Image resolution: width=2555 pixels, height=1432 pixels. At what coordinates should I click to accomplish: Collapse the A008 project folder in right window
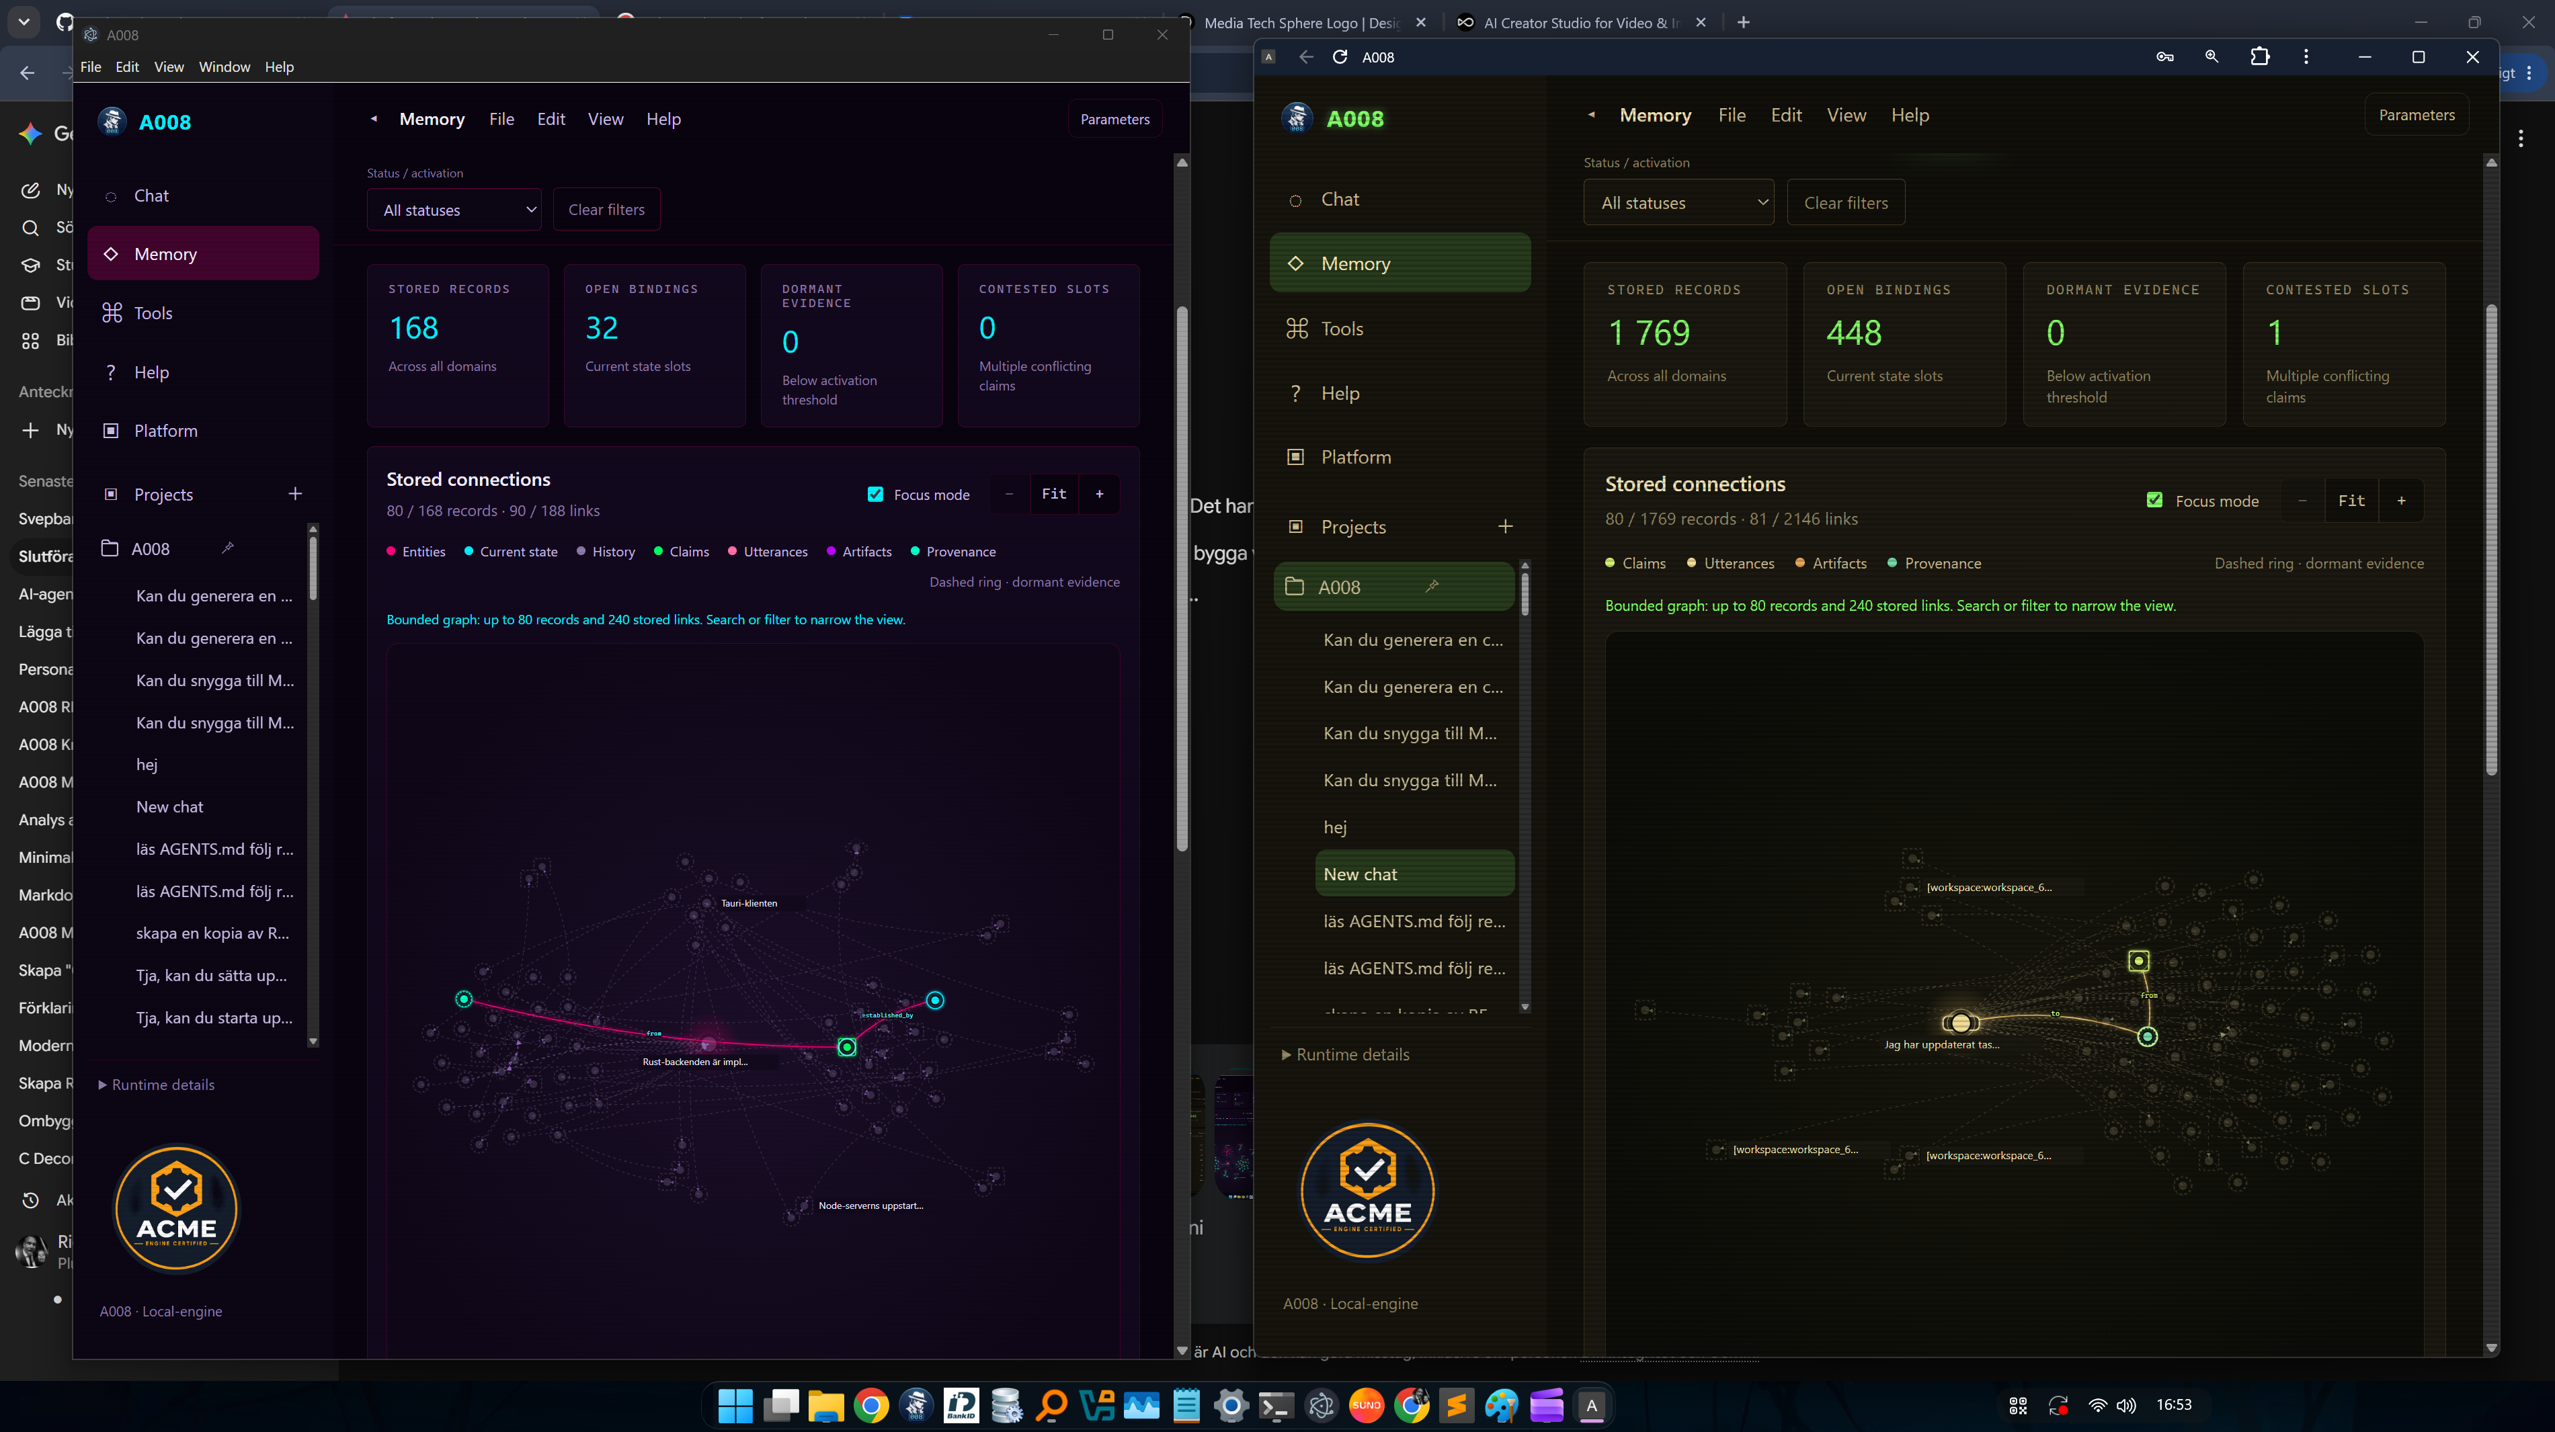[1293, 586]
